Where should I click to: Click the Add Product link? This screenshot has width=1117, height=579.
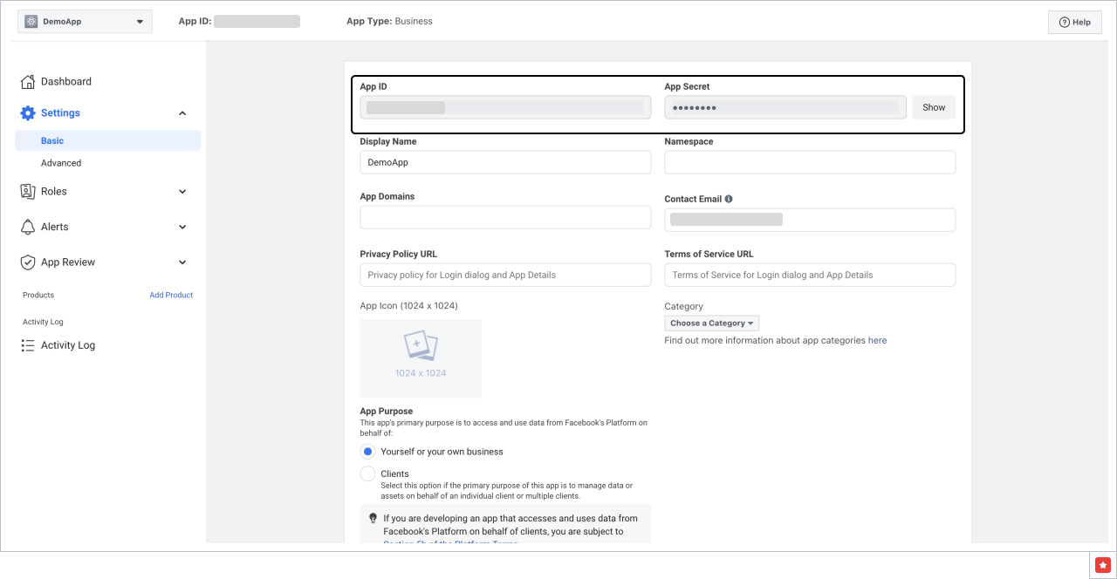coord(171,295)
